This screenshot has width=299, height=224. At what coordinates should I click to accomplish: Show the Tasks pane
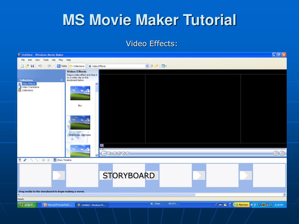point(62,66)
